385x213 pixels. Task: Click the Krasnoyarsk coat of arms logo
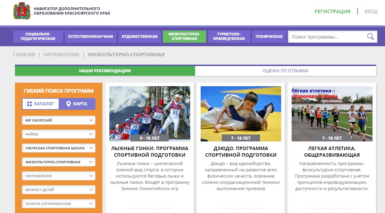[x=22, y=11]
